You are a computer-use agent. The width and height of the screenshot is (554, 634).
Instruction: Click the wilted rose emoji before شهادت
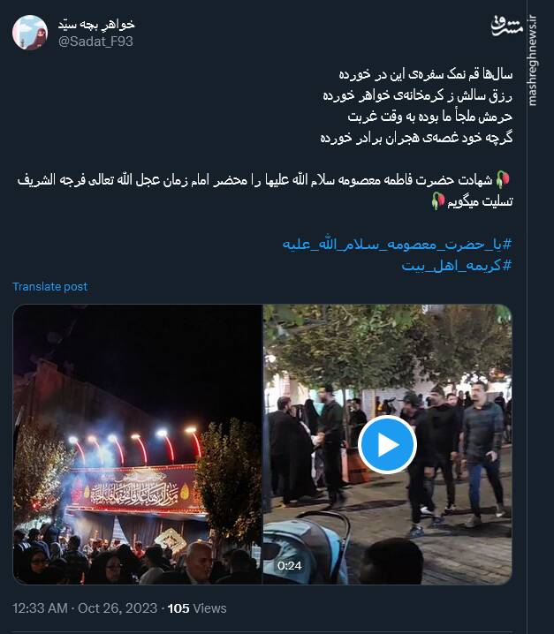(503, 179)
